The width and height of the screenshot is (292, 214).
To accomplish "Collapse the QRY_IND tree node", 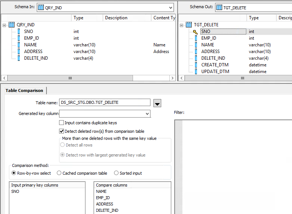I will [4, 25].
